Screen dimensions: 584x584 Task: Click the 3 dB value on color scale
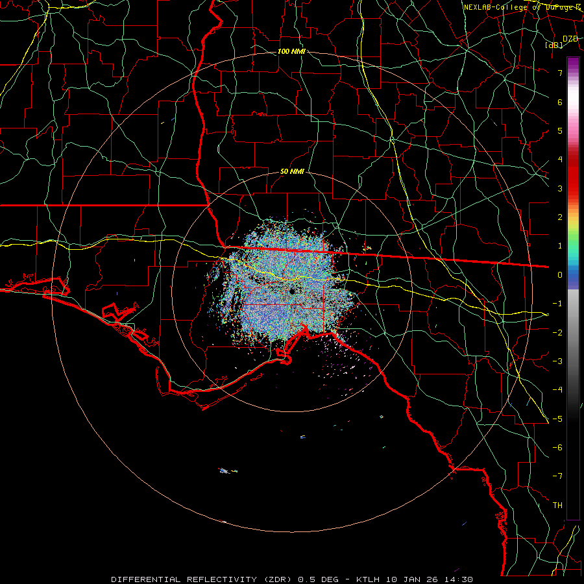click(x=560, y=188)
